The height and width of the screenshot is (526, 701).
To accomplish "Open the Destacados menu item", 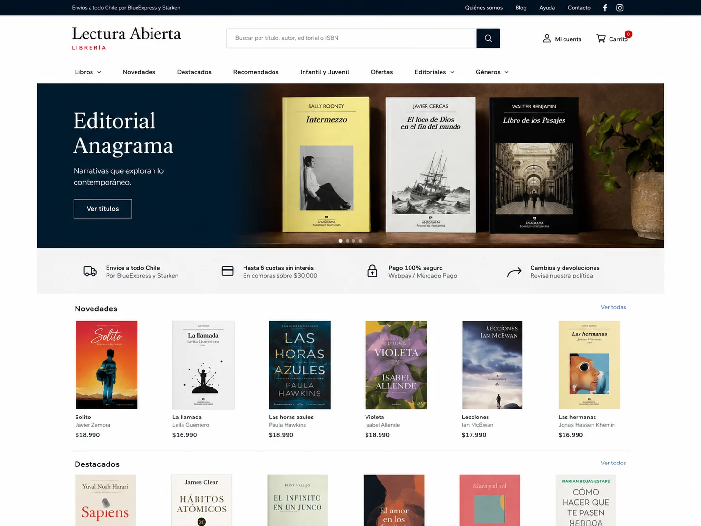I will point(194,72).
